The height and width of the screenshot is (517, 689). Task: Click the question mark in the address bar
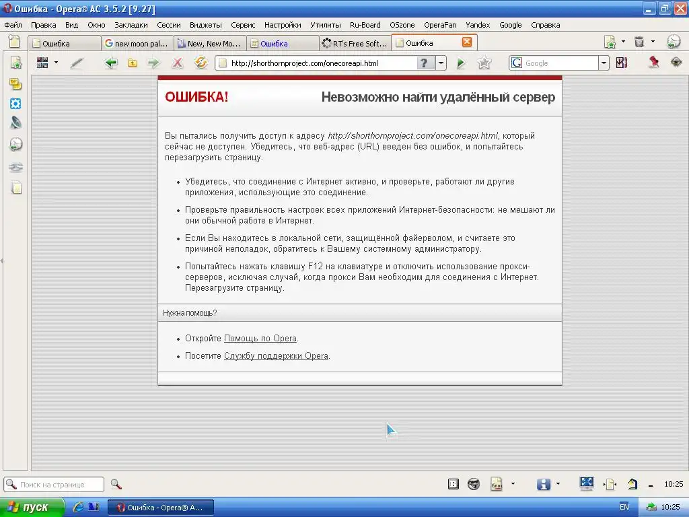424,63
